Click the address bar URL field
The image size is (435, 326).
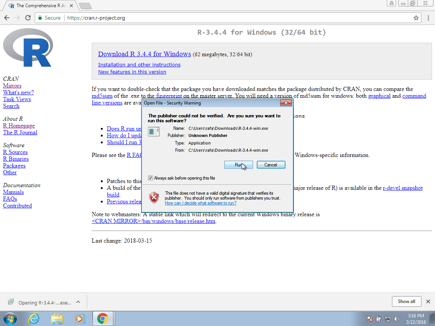227,18
